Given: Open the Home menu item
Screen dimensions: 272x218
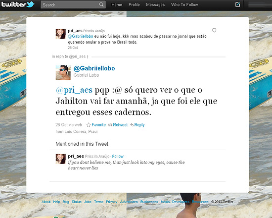Looking at the screenshot, I should tap(117, 4).
